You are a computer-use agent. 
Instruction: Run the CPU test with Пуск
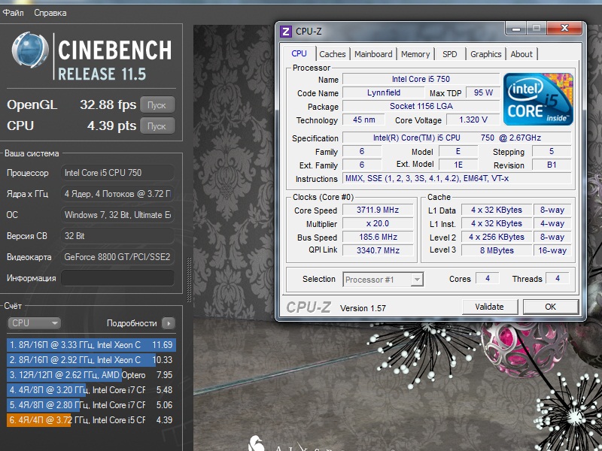coord(157,126)
